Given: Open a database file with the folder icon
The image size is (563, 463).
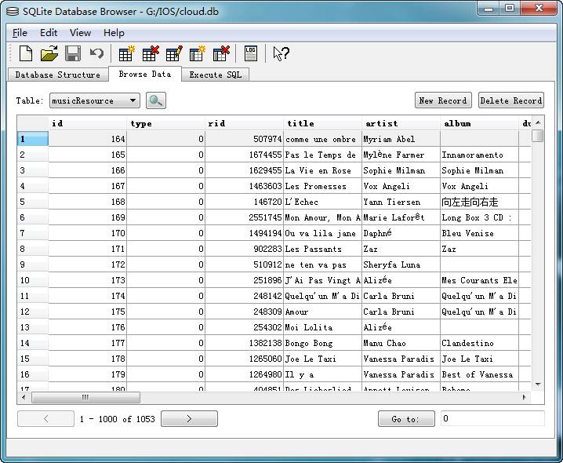Looking at the screenshot, I should [x=49, y=53].
